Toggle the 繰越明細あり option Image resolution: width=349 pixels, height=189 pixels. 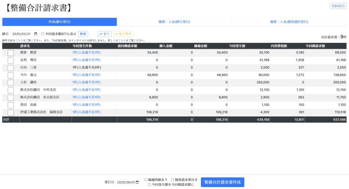click(146, 180)
